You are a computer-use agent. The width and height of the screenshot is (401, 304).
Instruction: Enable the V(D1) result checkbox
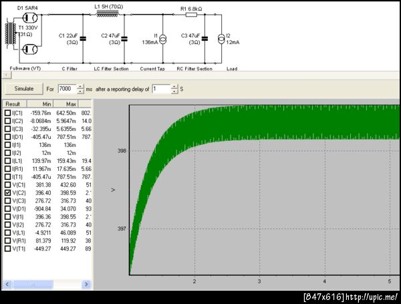coord(7,208)
